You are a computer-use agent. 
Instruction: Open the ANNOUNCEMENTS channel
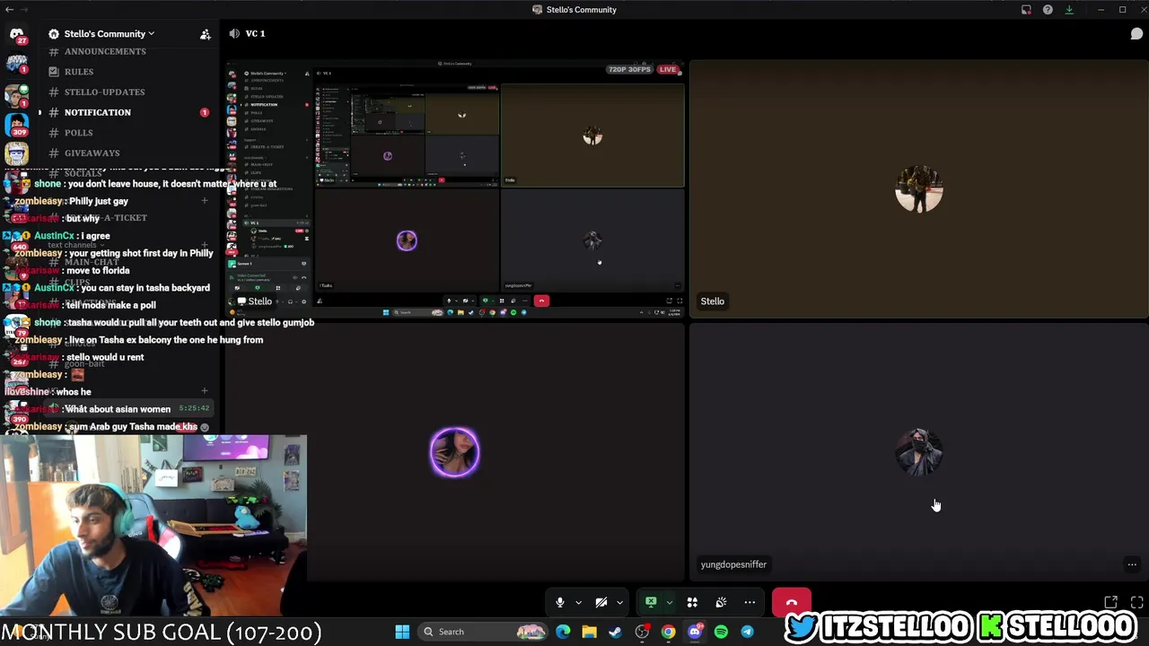105,52
